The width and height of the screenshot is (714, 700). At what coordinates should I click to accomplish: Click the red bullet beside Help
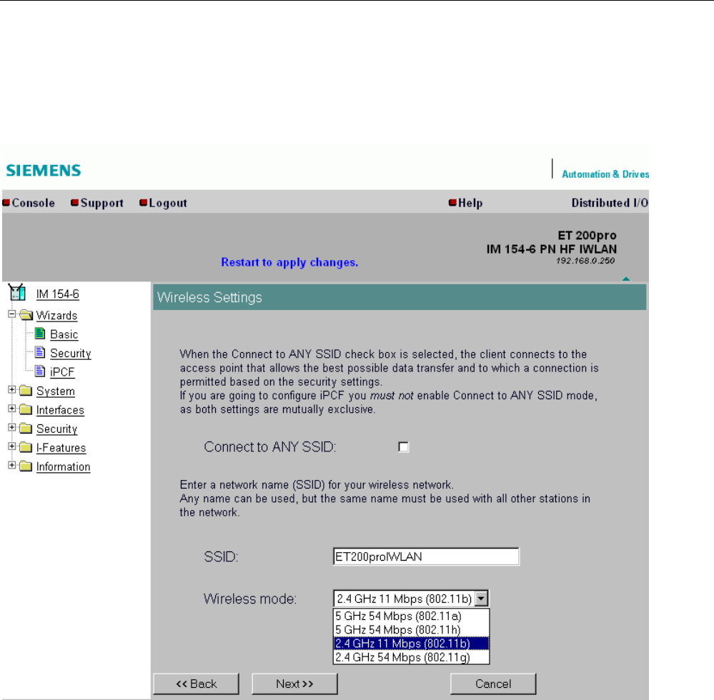452,203
